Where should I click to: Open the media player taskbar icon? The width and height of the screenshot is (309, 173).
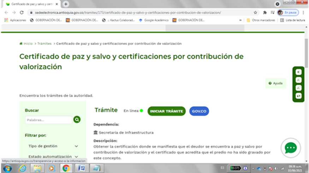[x=52, y=168]
